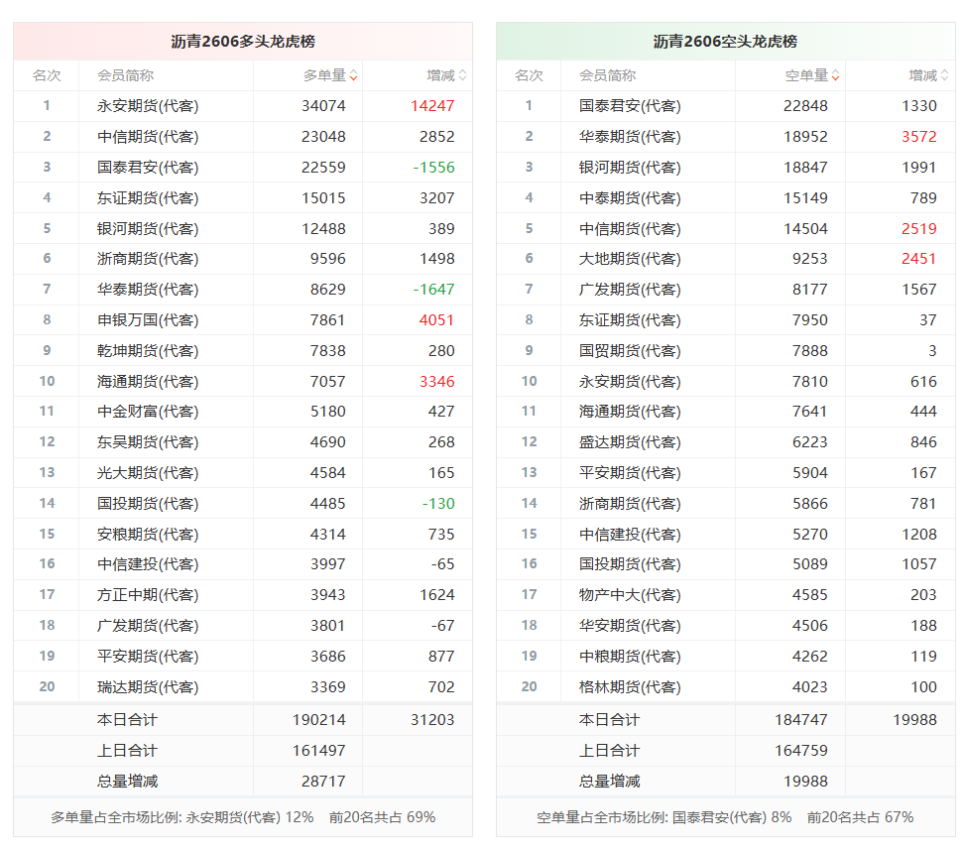Screen dimensions: 963x851
Task: Select 瑞达期货(代客) row name
Action: pos(148,687)
